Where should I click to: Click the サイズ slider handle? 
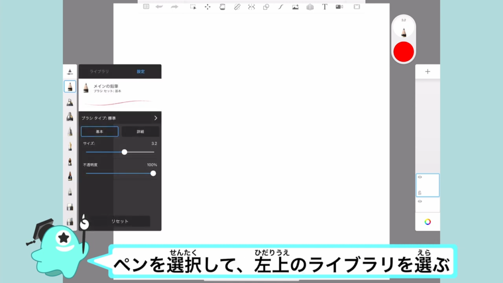(124, 152)
